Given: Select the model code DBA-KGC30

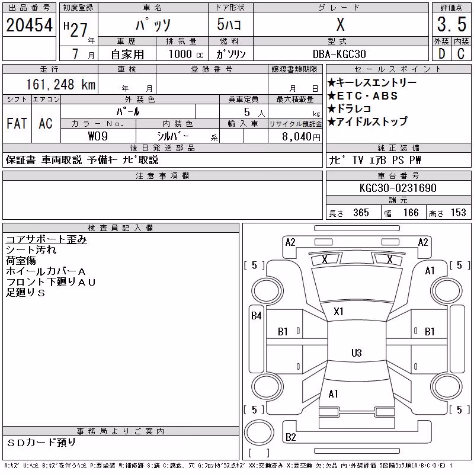Looking at the screenshot, I should 340,54.
